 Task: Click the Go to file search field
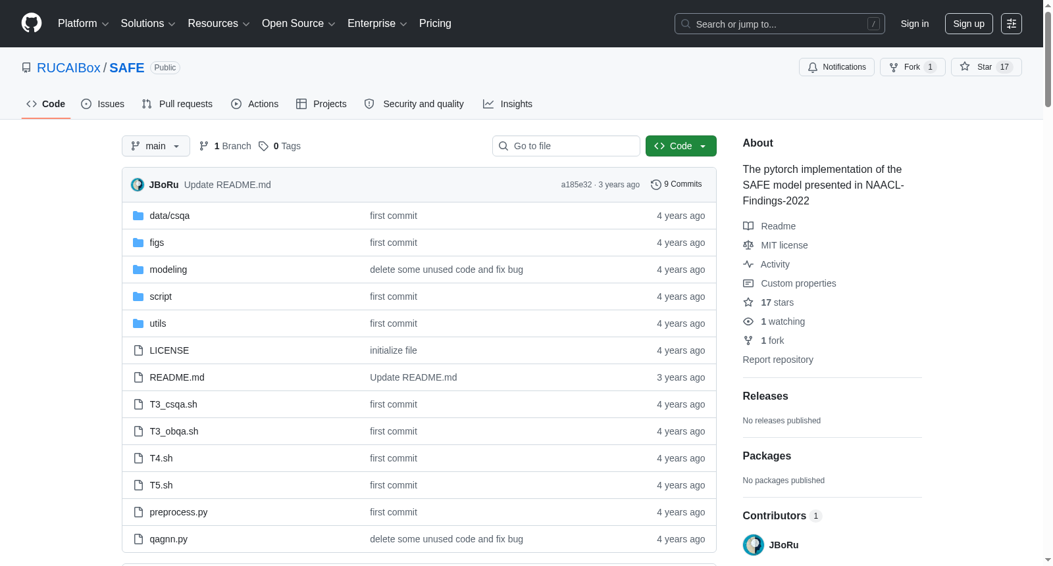pyautogui.click(x=566, y=146)
